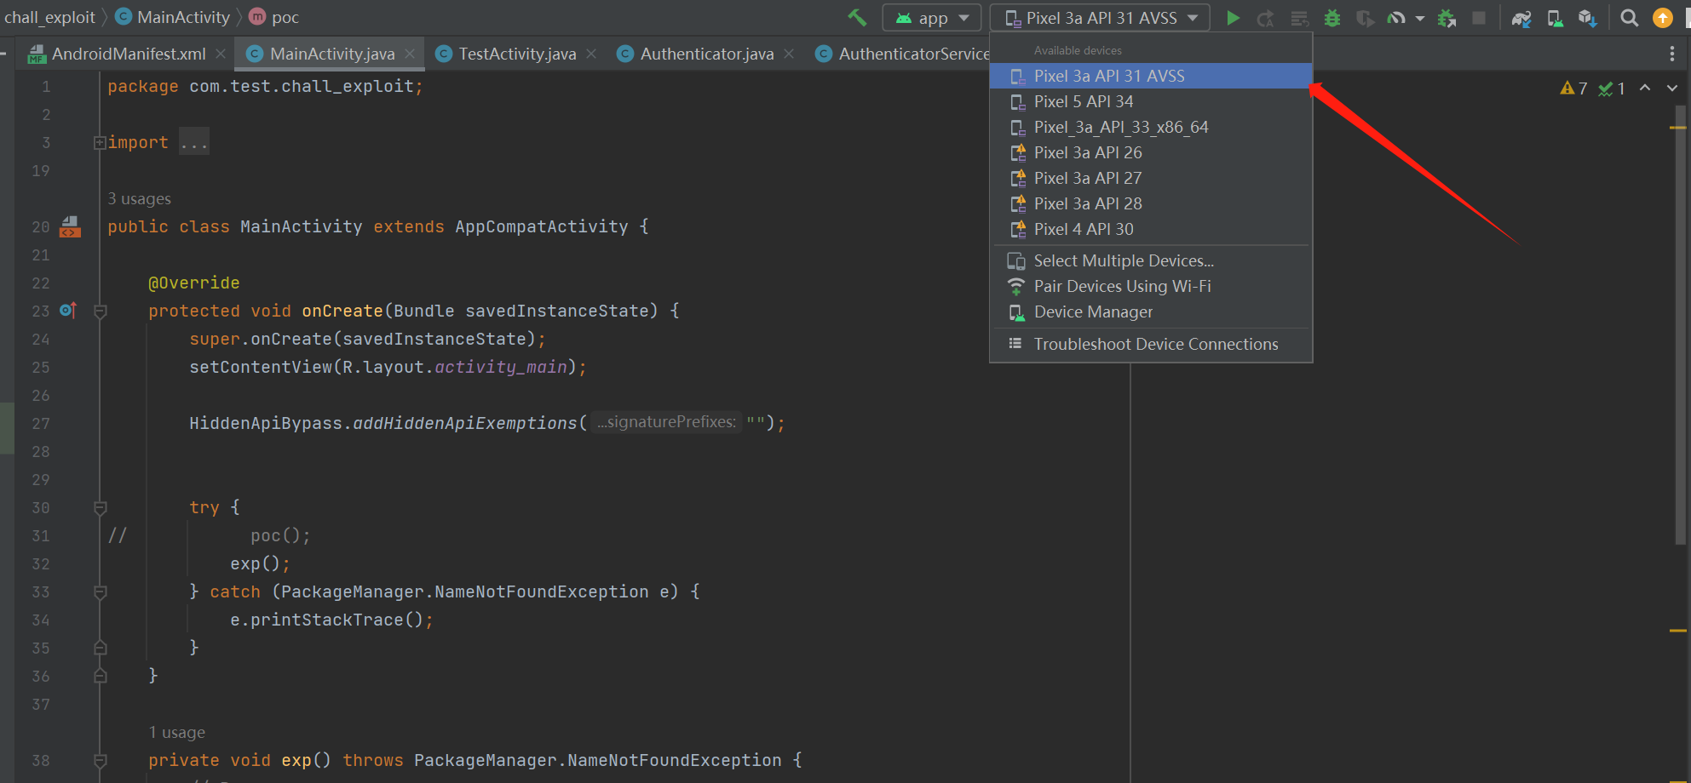Click the typo check indicator showing 1
1691x783 pixels.
(1612, 89)
